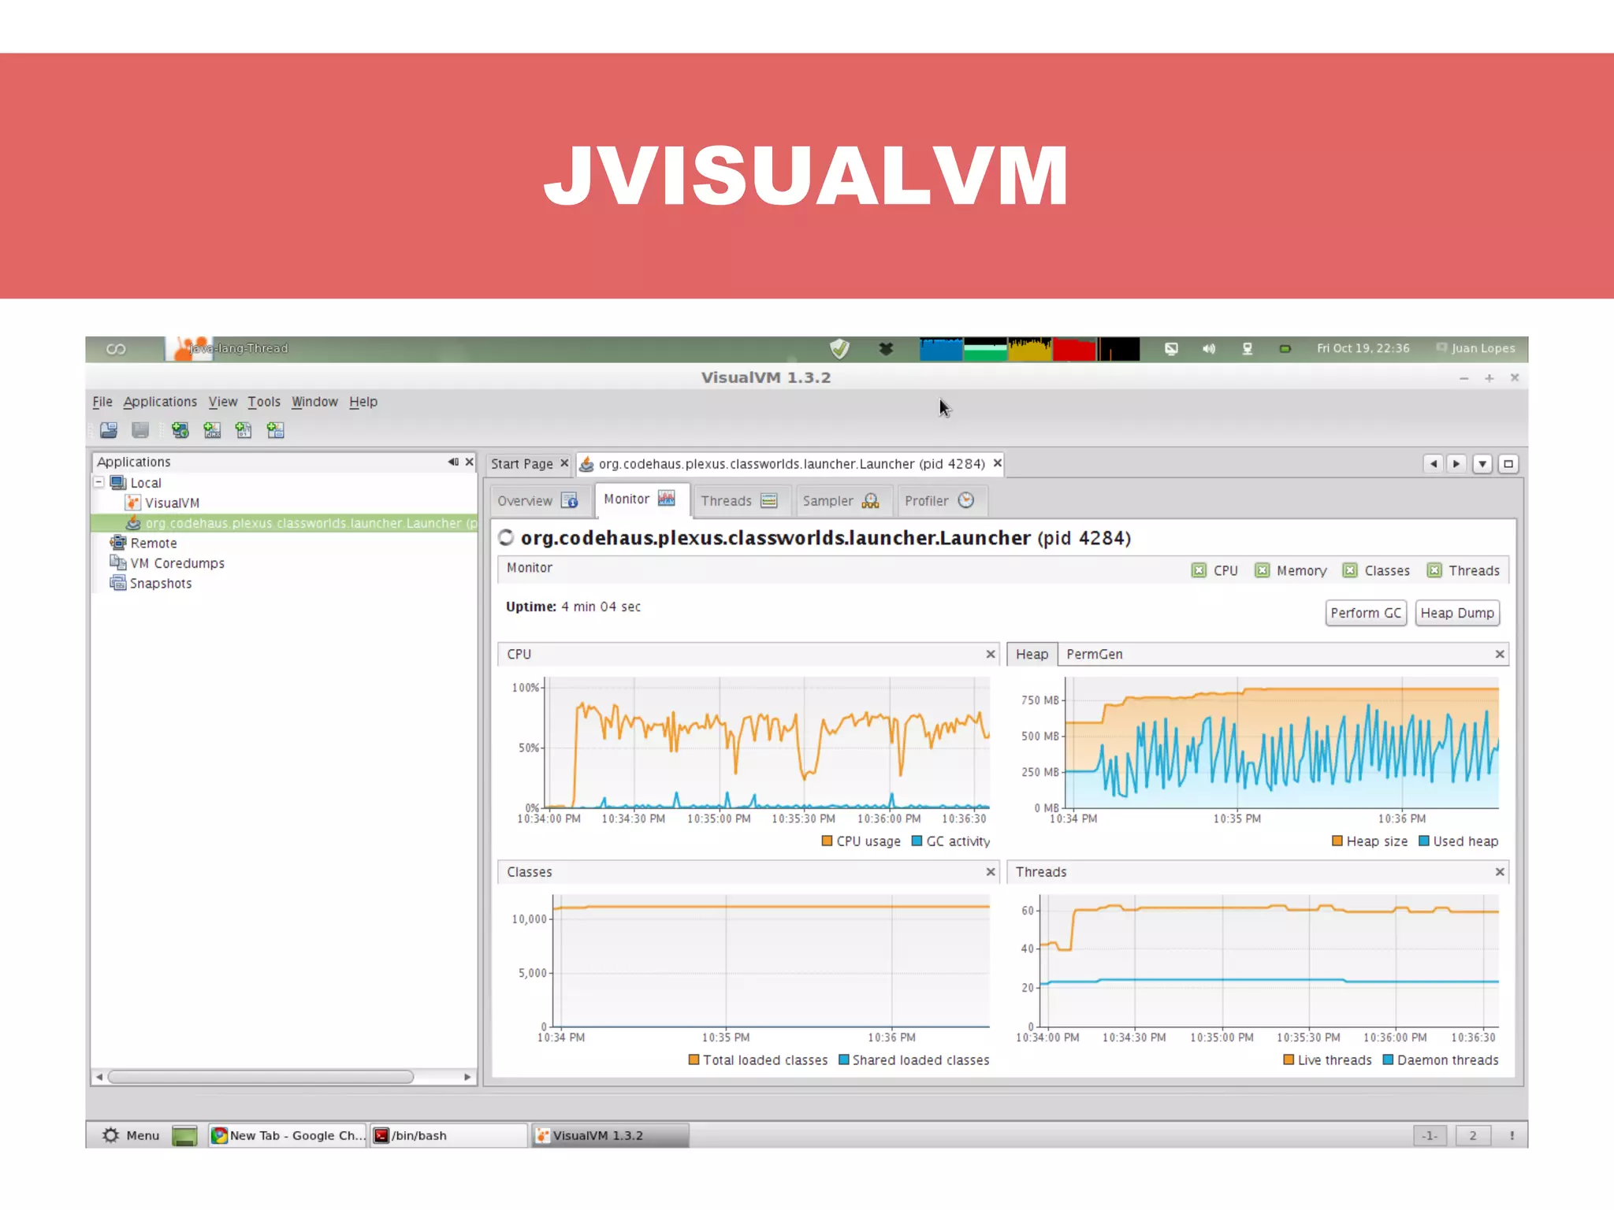Close the Threads graph panel

1500,872
